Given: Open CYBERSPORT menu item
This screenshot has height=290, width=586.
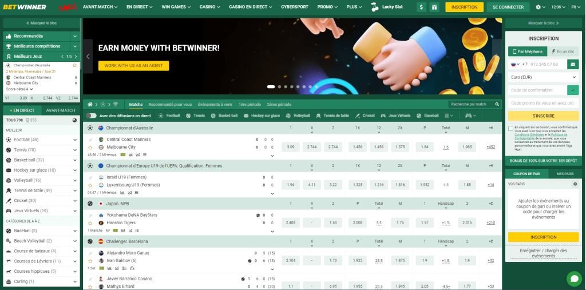Looking at the screenshot, I should tap(295, 7).
